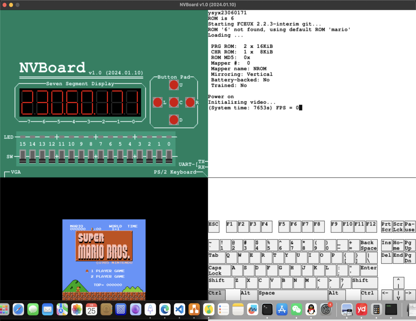Launch the red Youdao 'yd' app

361,309
